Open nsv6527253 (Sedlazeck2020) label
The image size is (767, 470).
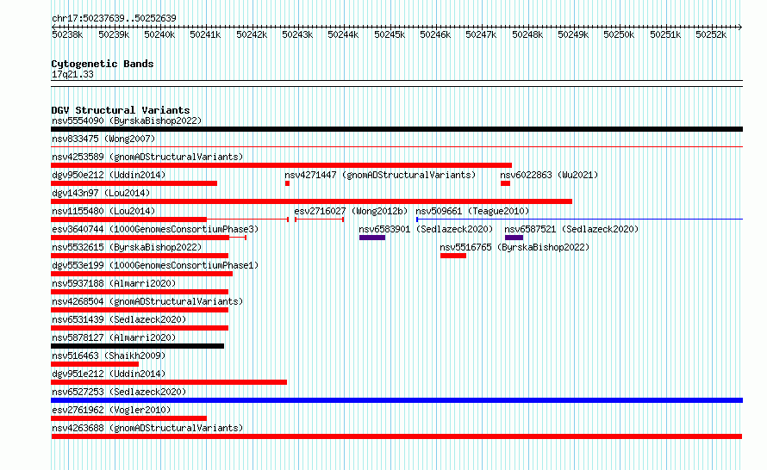pyautogui.click(x=119, y=392)
